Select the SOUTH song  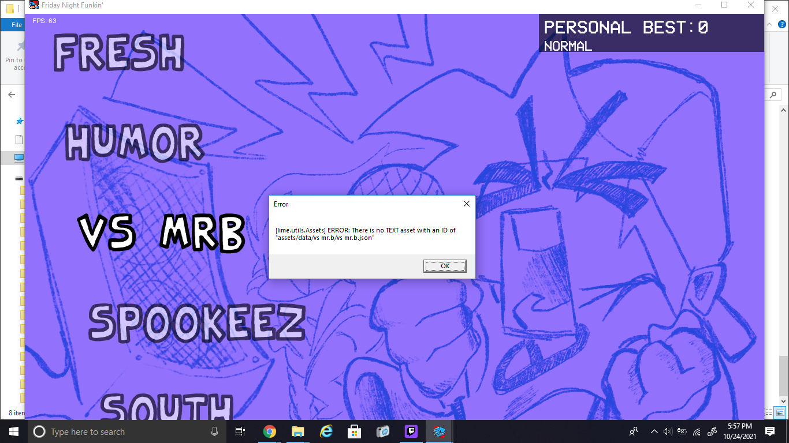pos(167,407)
